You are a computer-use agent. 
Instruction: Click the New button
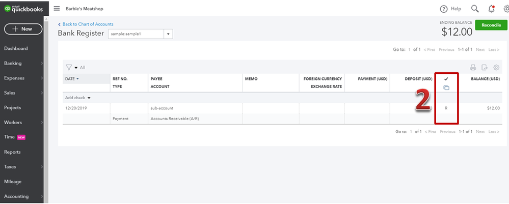coord(23,29)
